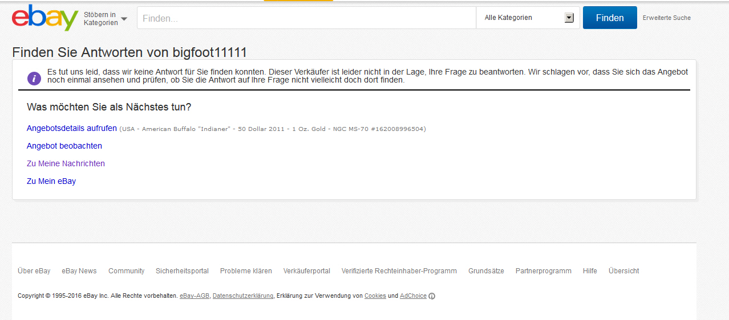Open eBay-AGB link

pos(195,296)
